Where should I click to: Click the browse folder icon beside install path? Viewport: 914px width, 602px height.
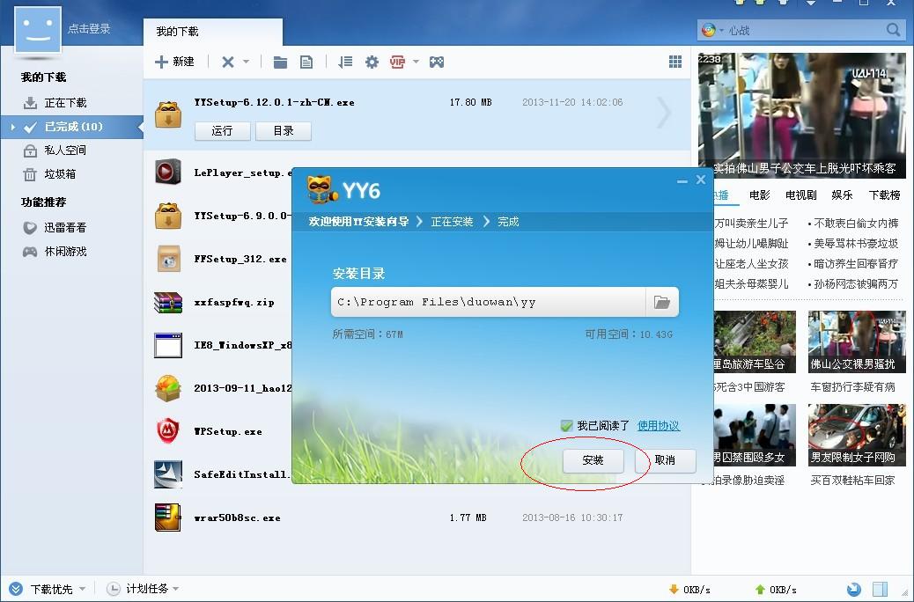coord(661,302)
